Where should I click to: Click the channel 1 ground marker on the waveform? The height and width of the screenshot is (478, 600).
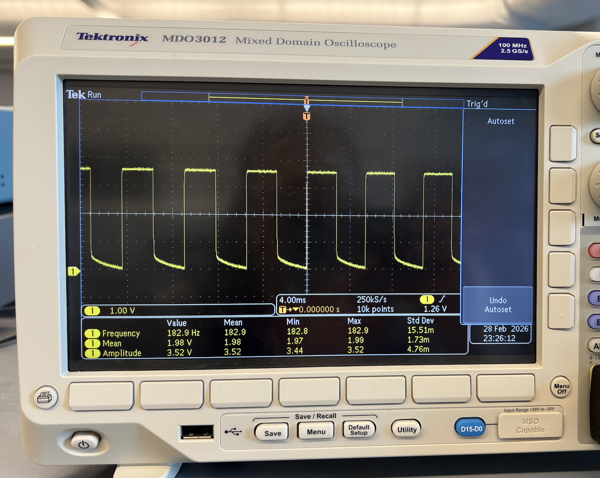(73, 271)
